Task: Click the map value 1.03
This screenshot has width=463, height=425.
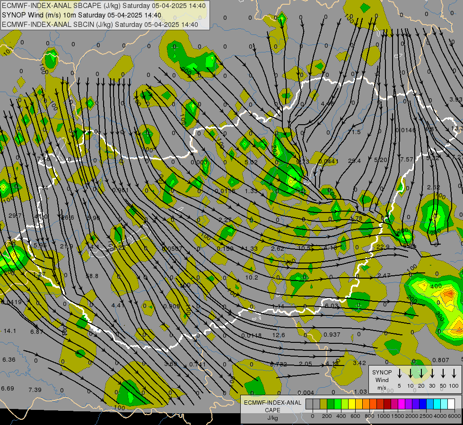Action: 360,391
